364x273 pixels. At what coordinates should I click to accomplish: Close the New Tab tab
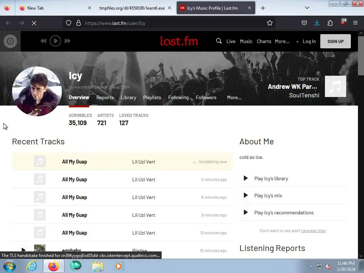pos(89,8)
